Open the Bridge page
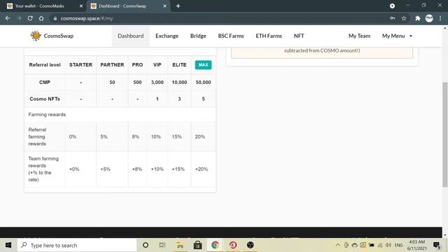 (198, 36)
